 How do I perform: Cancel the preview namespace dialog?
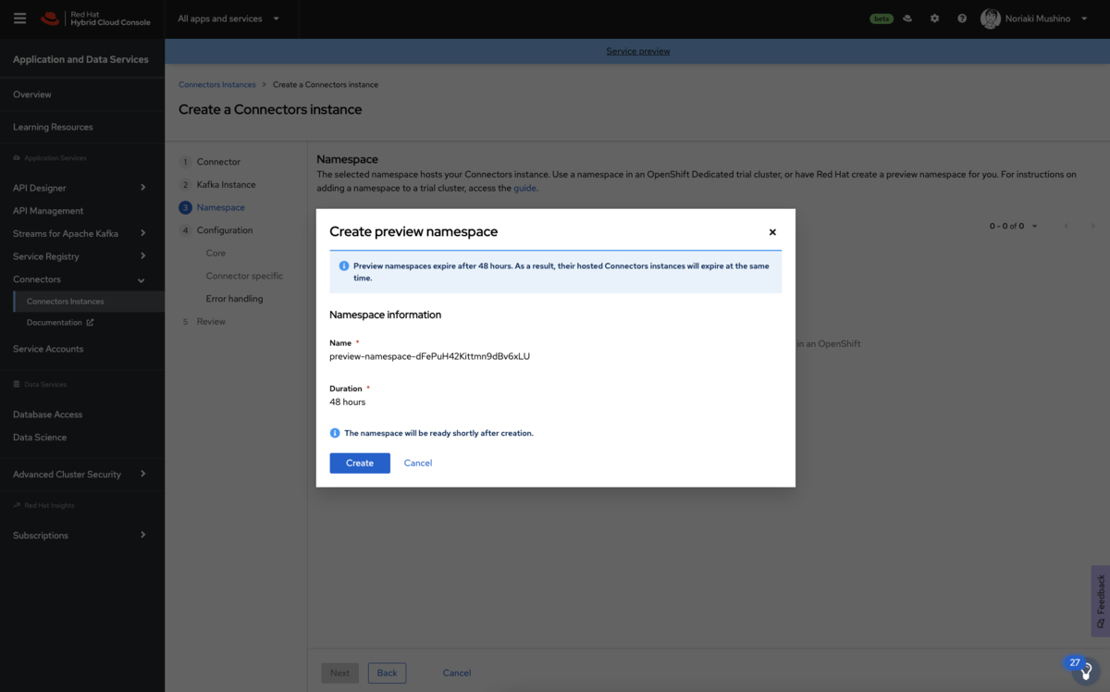click(x=418, y=463)
